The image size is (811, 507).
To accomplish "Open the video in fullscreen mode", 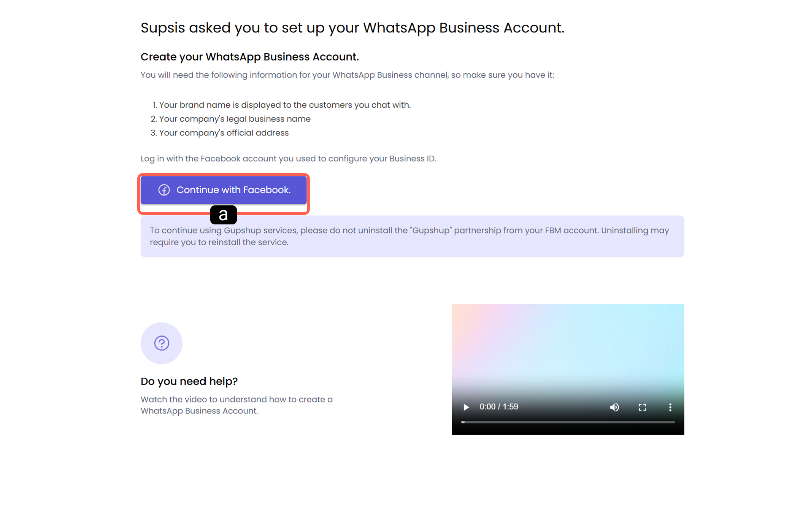I will coord(642,407).
